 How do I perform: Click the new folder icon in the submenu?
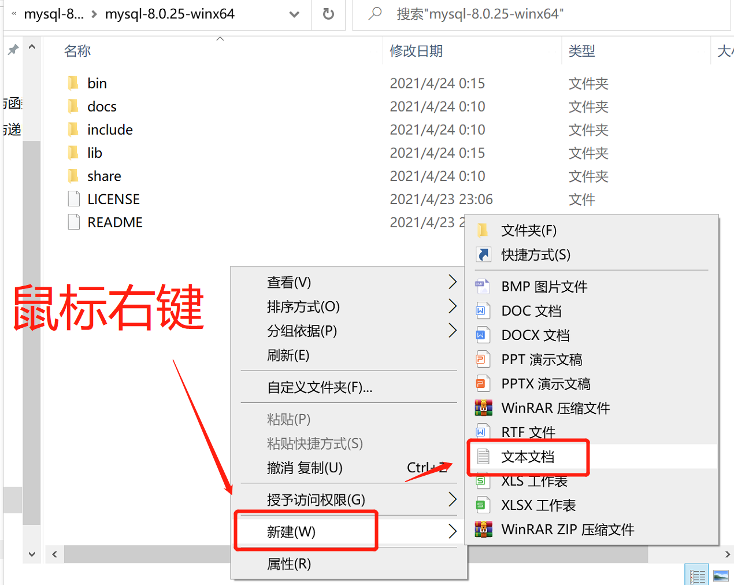coord(483,231)
